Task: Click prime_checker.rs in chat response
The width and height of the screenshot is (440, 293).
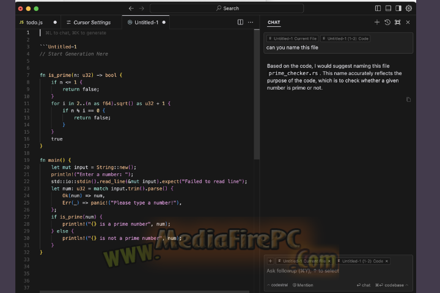Action: 293,73
